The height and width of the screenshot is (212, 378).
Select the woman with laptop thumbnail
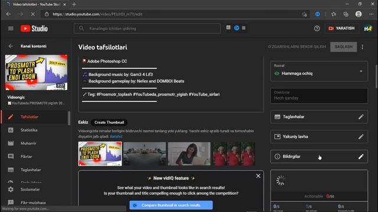click(189, 154)
